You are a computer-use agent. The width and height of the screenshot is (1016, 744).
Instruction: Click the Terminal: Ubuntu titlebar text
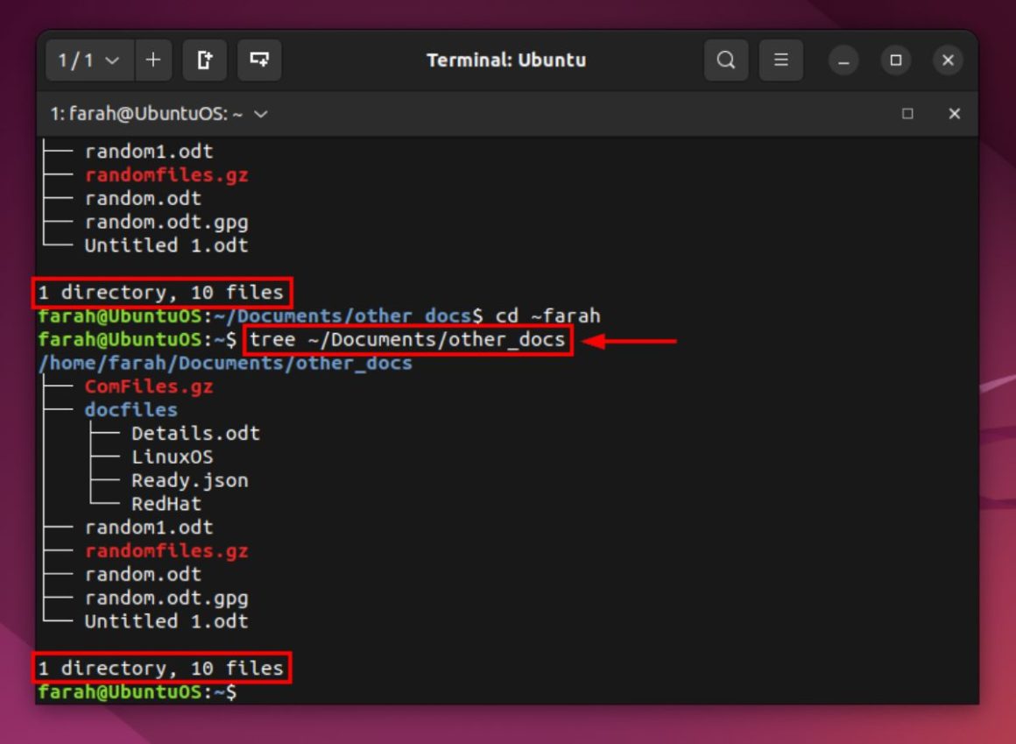coord(506,60)
